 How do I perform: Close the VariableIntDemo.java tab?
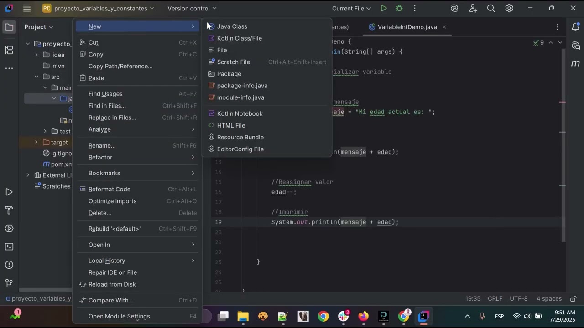pos(444,27)
